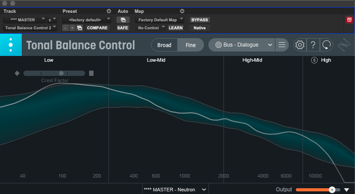Screen dimensions: 355x194
Task: Click the red target button in Pro Tools header
Action: [349, 20]
